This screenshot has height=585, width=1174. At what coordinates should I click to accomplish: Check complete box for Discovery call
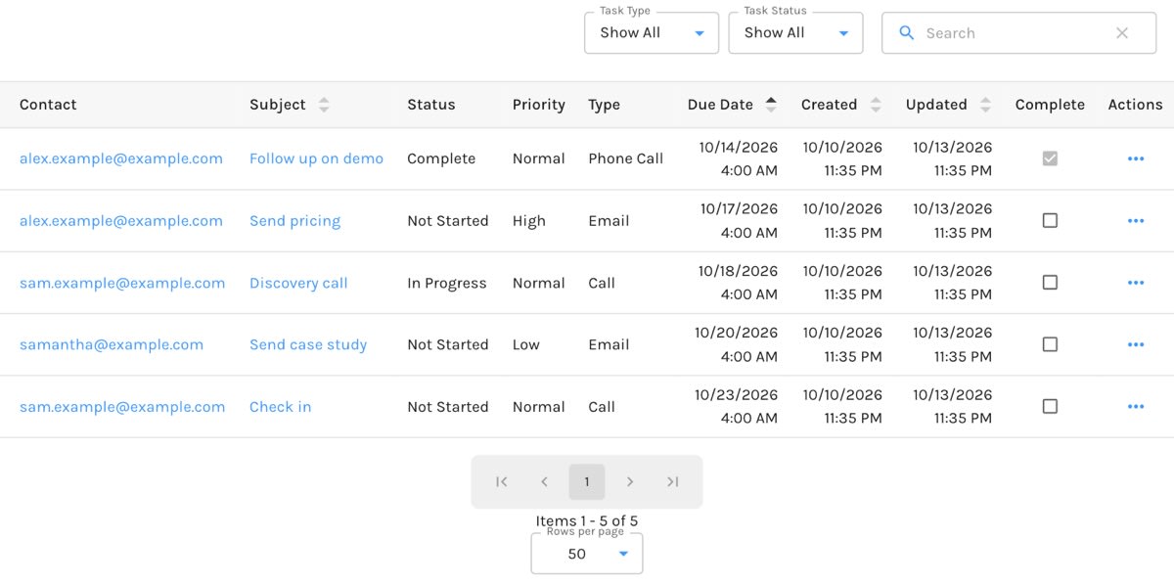[x=1050, y=283]
